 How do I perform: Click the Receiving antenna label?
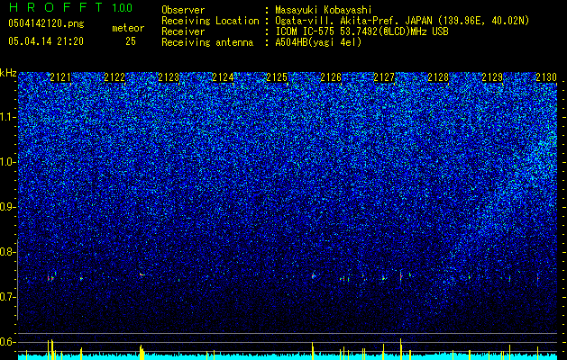(x=207, y=42)
